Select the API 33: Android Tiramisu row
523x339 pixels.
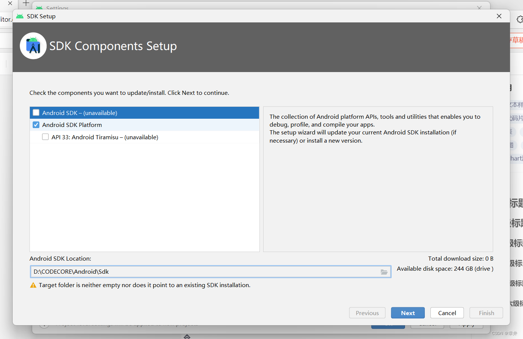tap(144, 137)
